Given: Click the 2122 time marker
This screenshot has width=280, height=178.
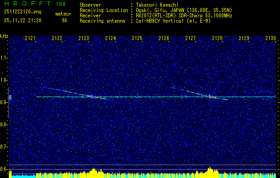Looking at the screenshot, I should 57,38.
